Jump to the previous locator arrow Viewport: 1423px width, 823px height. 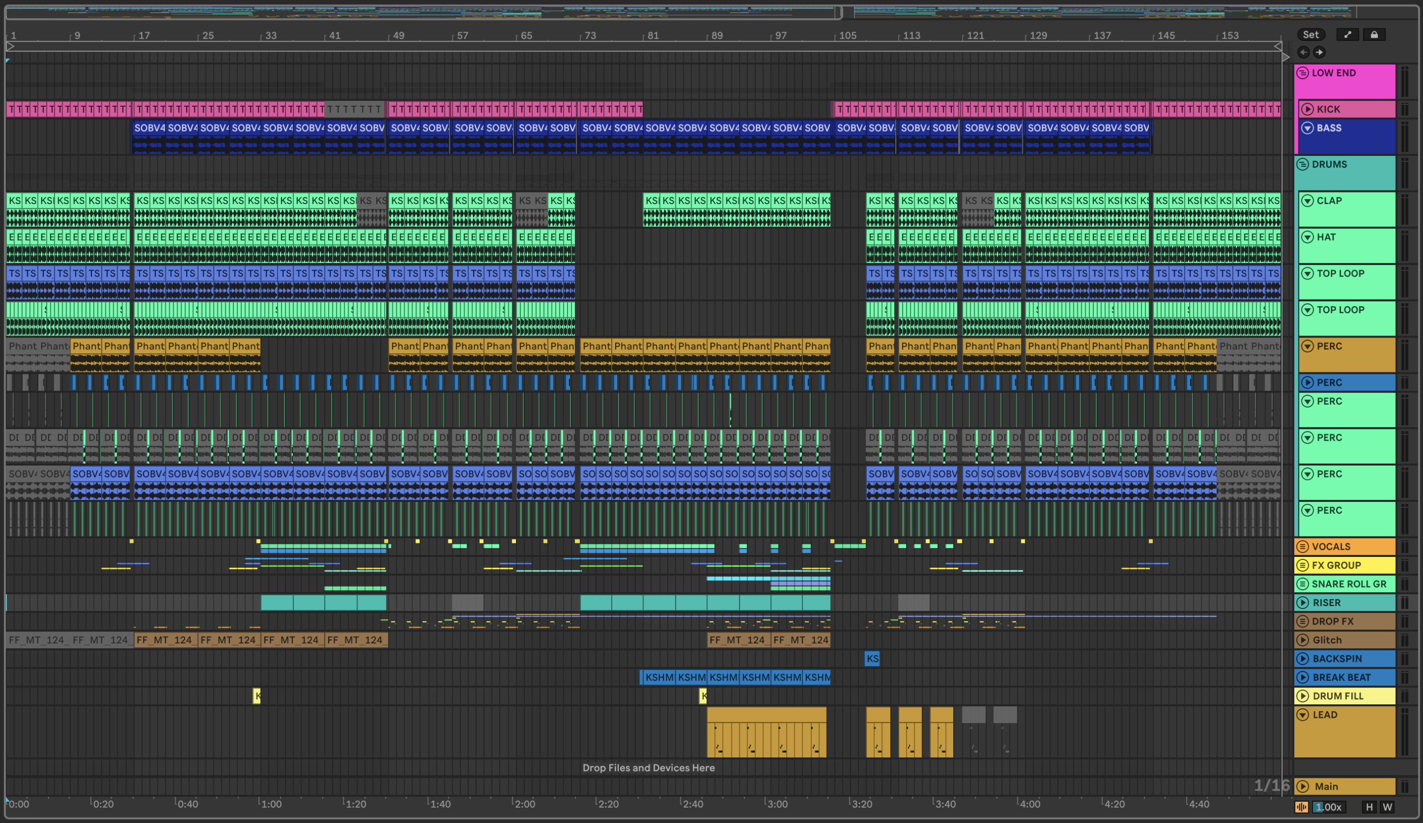tap(1303, 53)
